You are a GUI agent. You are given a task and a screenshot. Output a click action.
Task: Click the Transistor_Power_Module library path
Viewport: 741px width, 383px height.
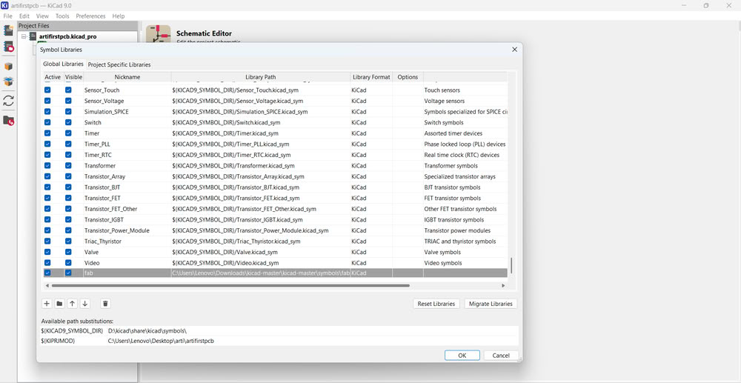coord(261,230)
